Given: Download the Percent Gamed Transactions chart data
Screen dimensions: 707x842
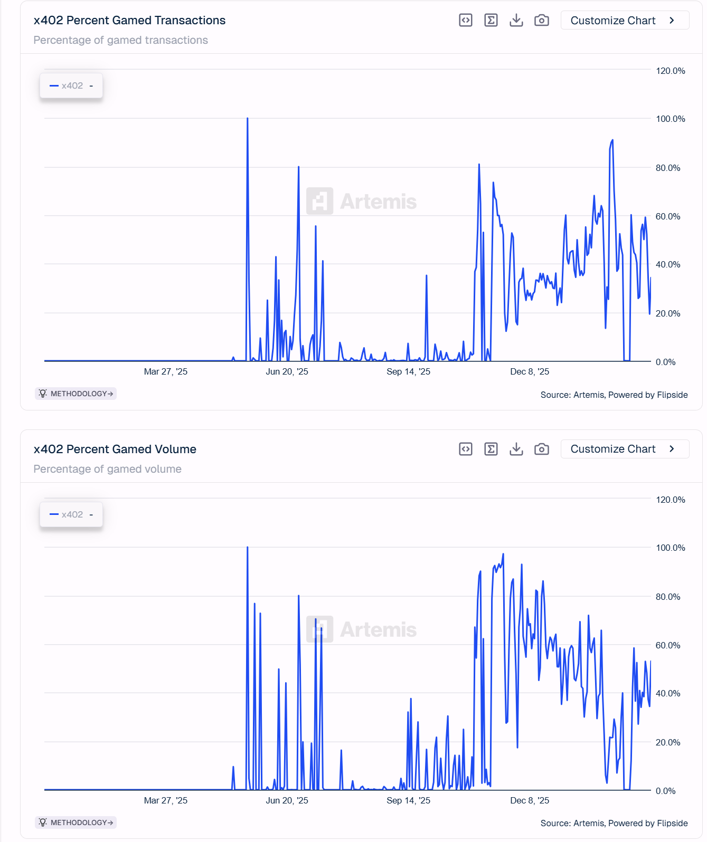Looking at the screenshot, I should pos(516,21).
